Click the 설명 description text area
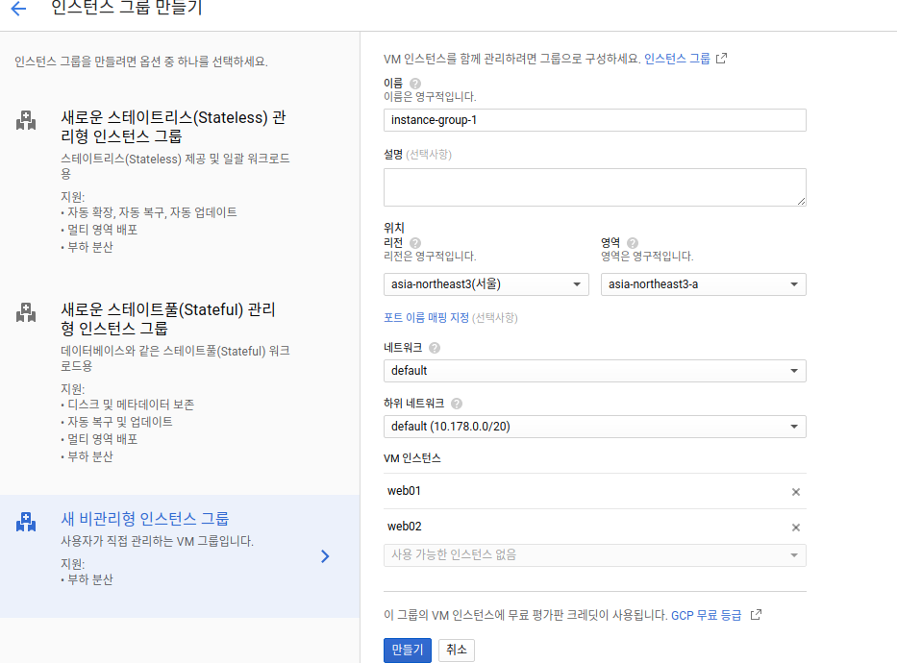Image resolution: width=897 pixels, height=663 pixels. [595, 187]
